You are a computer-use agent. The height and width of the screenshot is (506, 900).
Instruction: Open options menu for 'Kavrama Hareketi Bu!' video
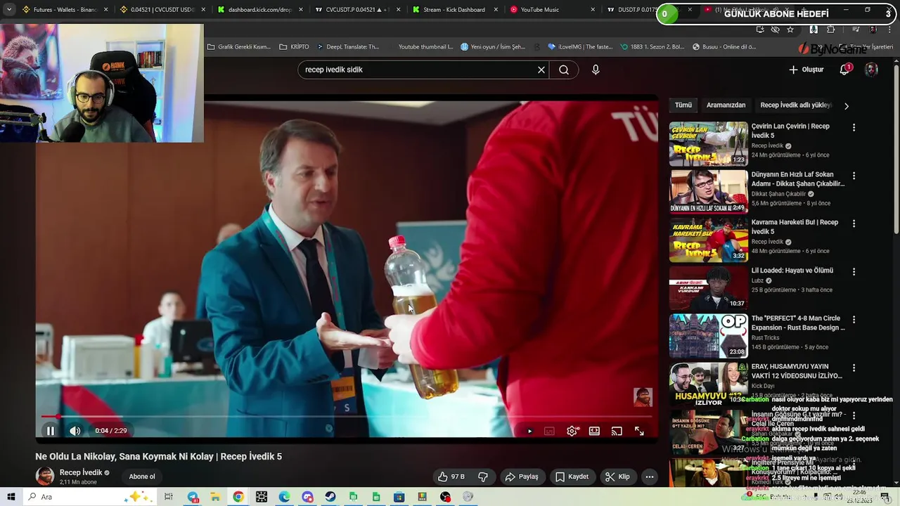tap(854, 223)
